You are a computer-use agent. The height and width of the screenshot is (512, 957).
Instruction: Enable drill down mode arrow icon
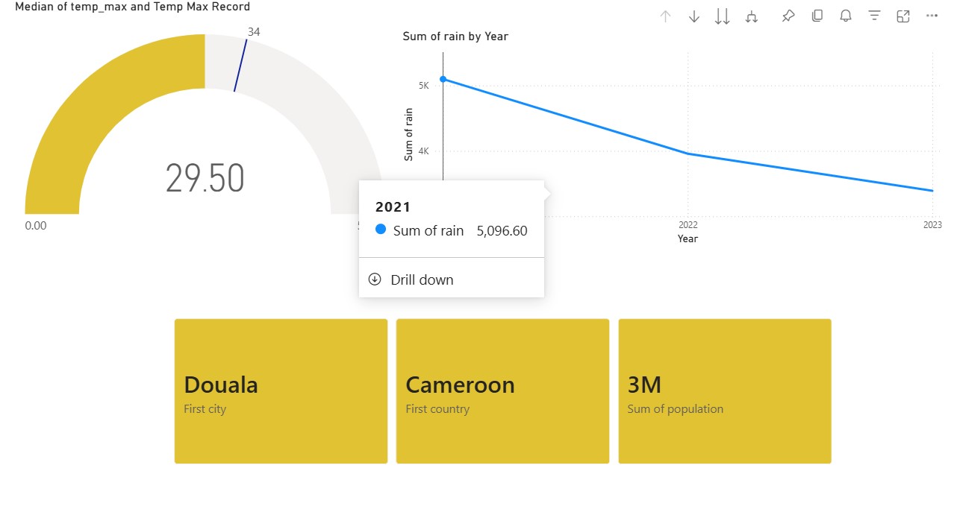click(694, 16)
